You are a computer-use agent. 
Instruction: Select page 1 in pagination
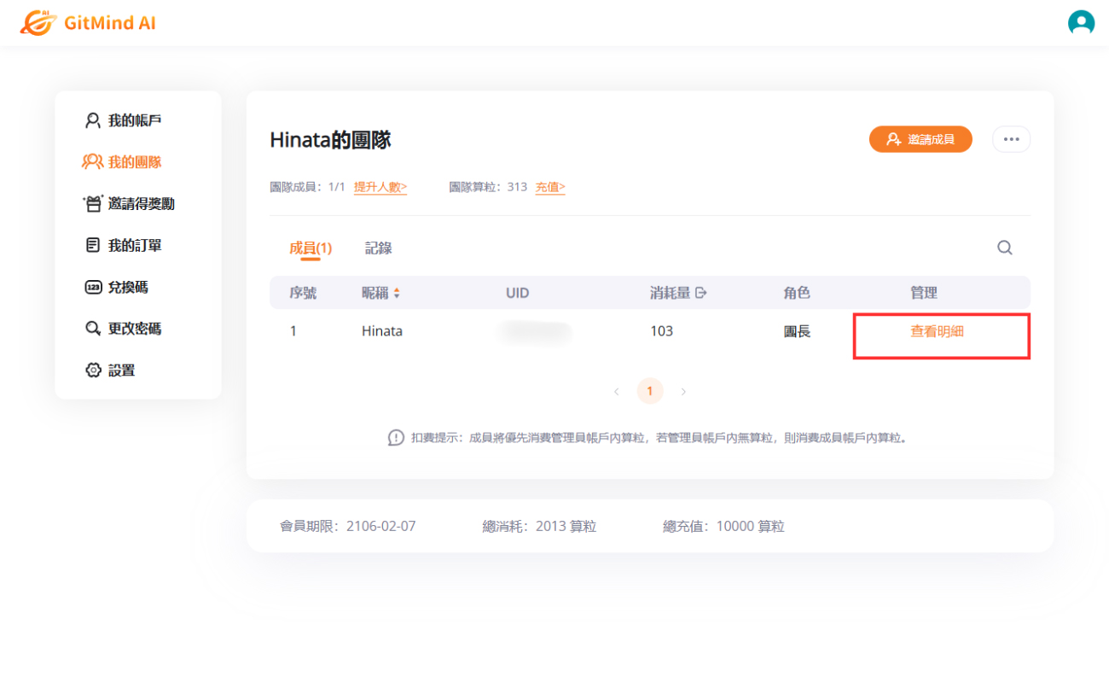(649, 391)
